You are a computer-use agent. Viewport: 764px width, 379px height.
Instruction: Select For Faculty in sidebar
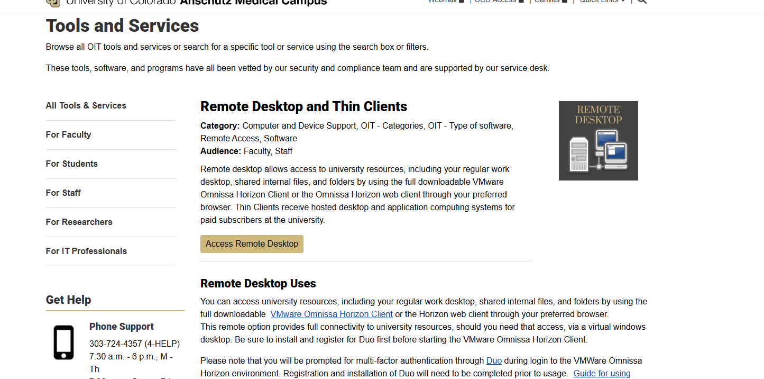[68, 134]
